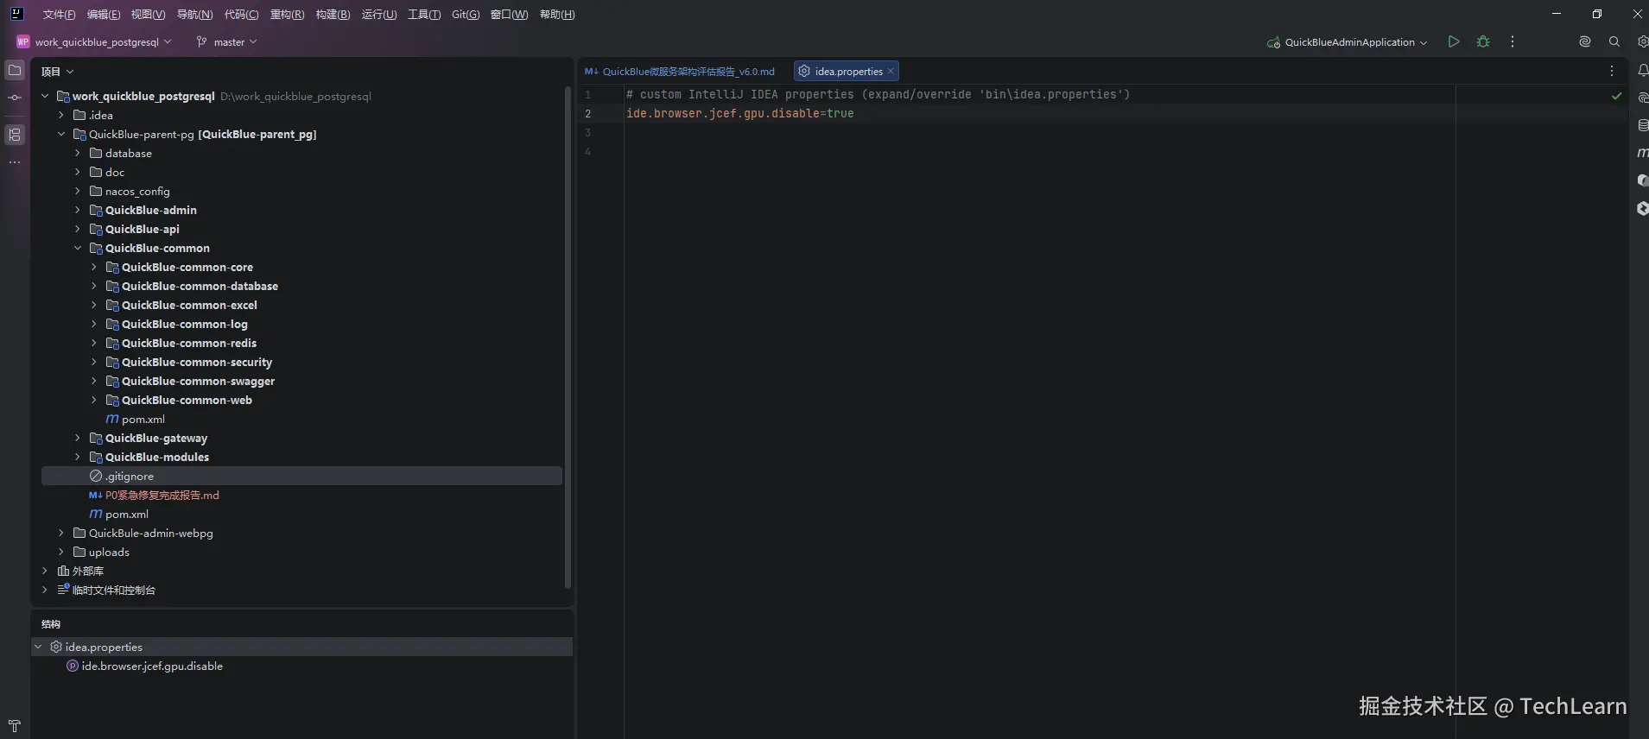This screenshot has height=739, width=1649.
Task: Collapse the QuickBlue-parent-pg node arrow
Action: (61, 134)
